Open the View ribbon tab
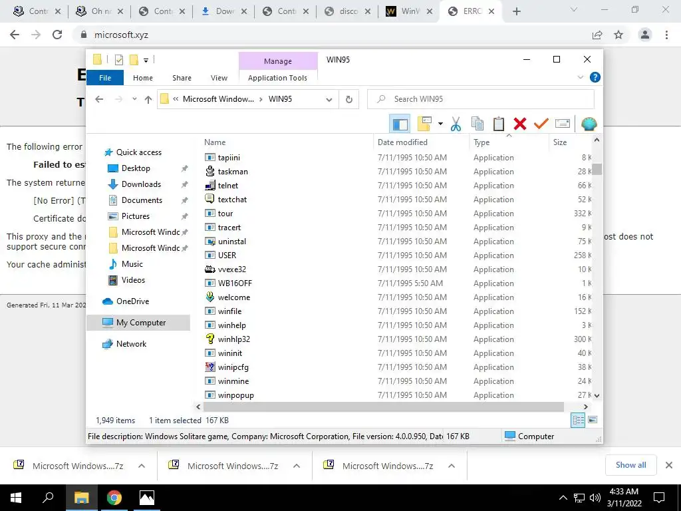 click(219, 78)
